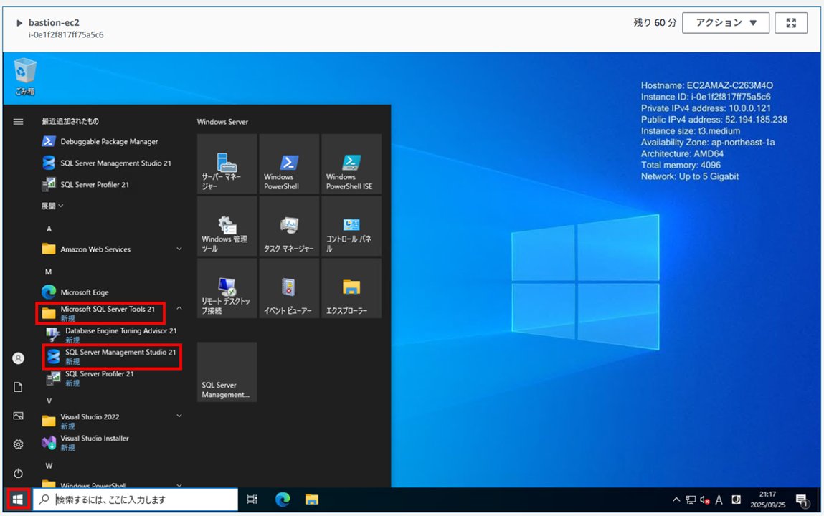This screenshot has width=824, height=516.
Task: Open Server Manager tile
Action: (x=227, y=164)
